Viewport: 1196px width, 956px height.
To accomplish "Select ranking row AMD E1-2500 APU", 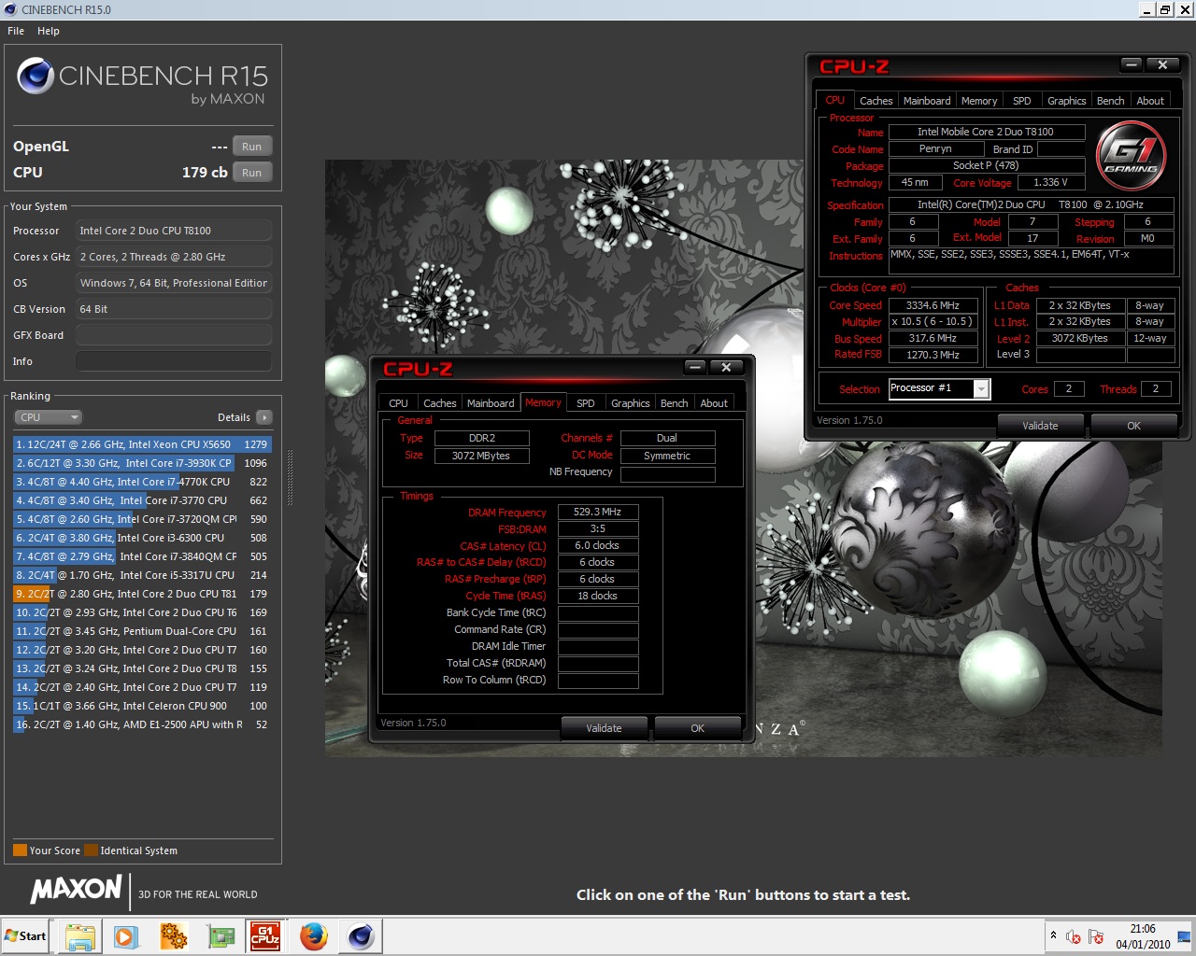I will pyautogui.click(x=142, y=724).
